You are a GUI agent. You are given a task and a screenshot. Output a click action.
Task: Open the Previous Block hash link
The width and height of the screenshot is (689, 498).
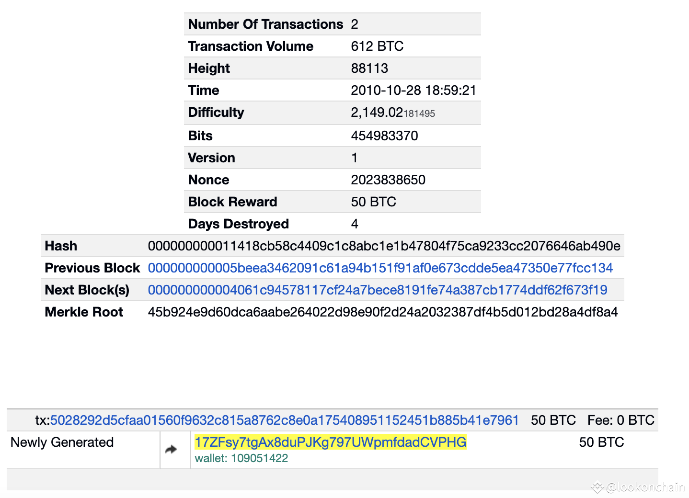point(380,268)
